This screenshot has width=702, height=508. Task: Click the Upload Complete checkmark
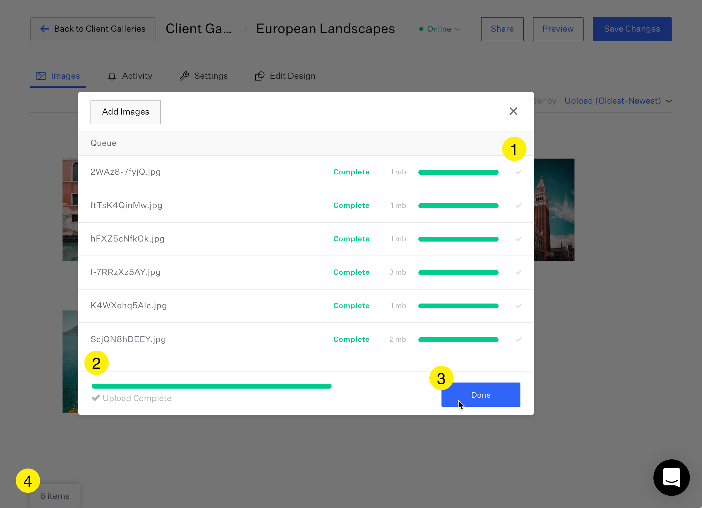click(x=96, y=398)
